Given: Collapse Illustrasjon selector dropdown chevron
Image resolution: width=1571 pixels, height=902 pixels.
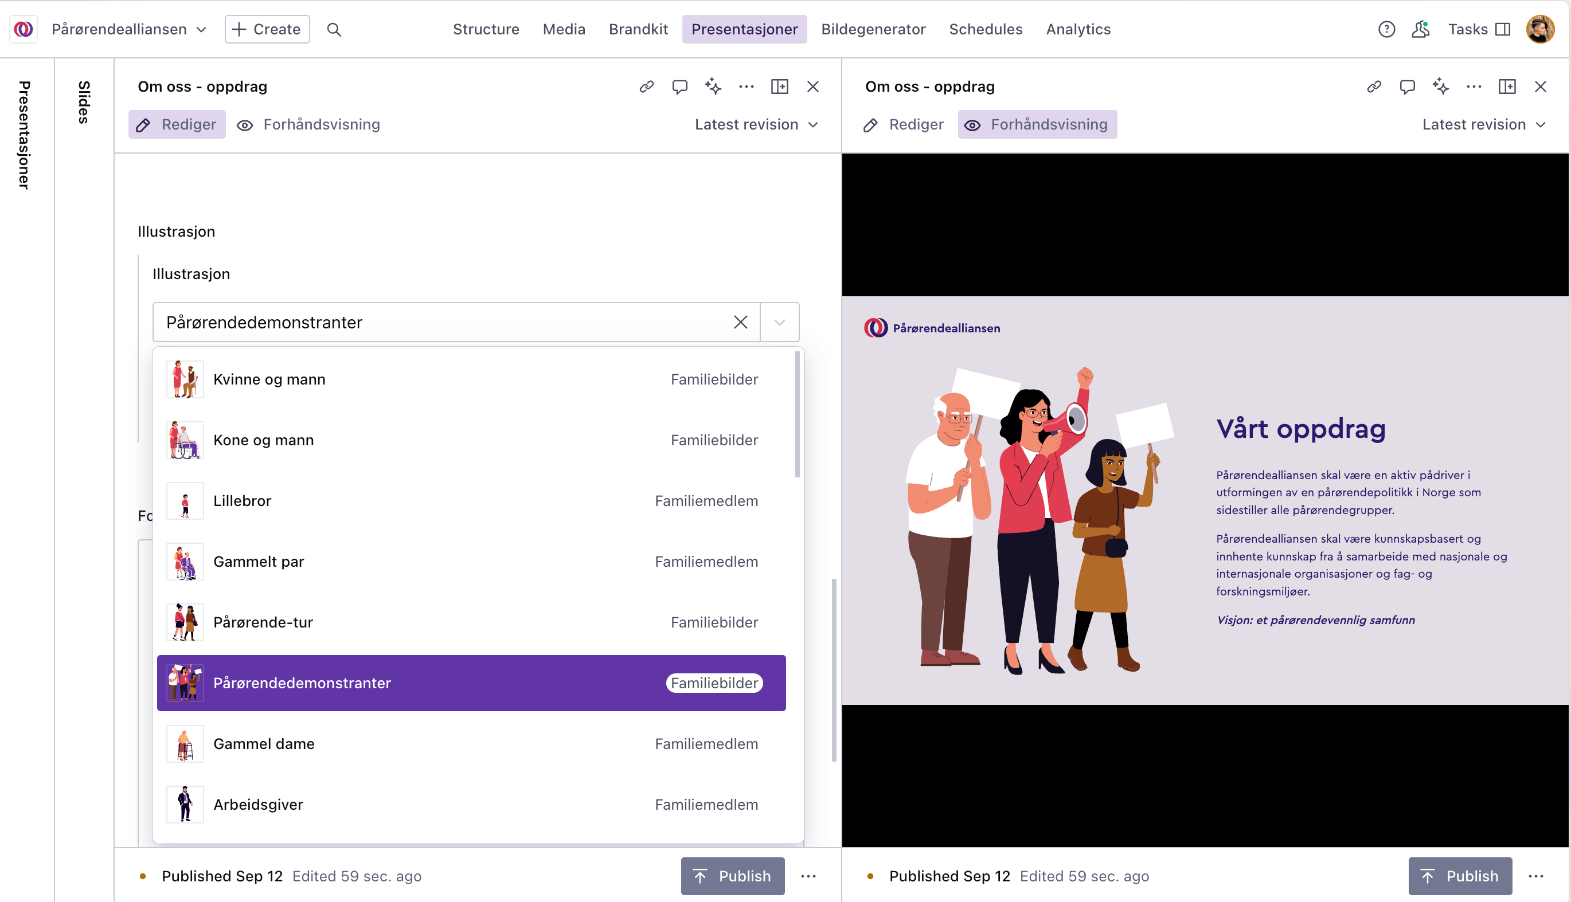Looking at the screenshot, I should coord(780,322).
